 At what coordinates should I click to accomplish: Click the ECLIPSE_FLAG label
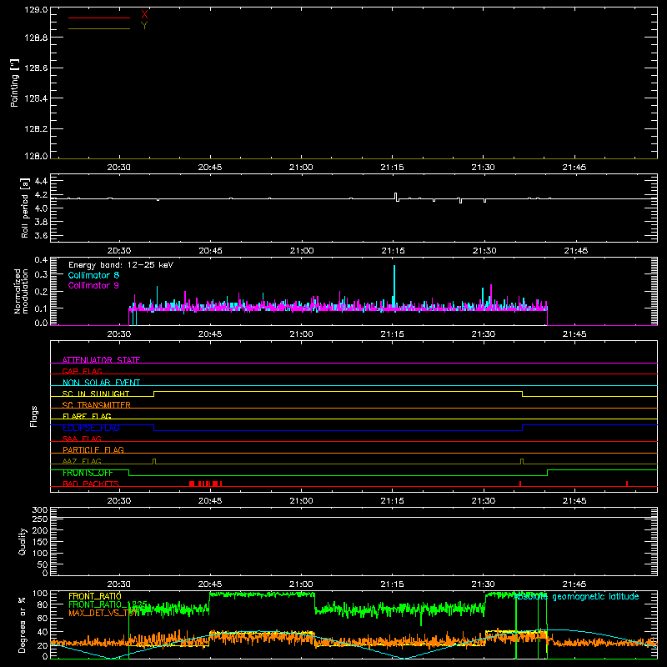91,428
